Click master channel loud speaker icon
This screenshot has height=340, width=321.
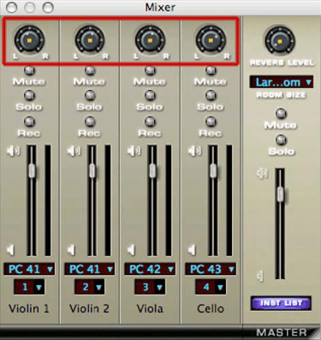click(x=262, y=173)
